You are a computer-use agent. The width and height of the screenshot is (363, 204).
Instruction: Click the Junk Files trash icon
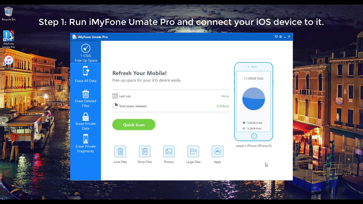click(120, 151)
